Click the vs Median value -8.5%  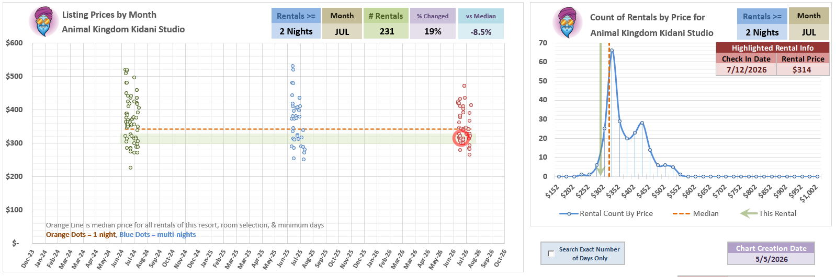(481, 32)
